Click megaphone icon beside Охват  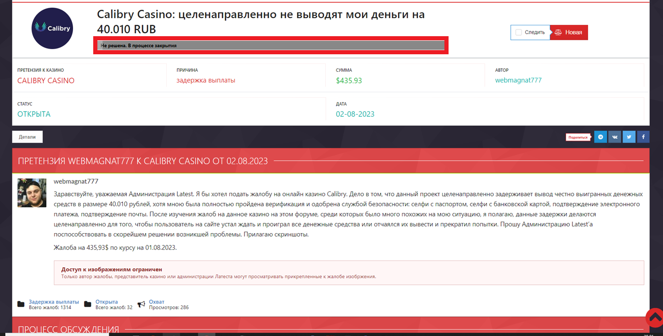pyautogui.click(x=141, y=304)
